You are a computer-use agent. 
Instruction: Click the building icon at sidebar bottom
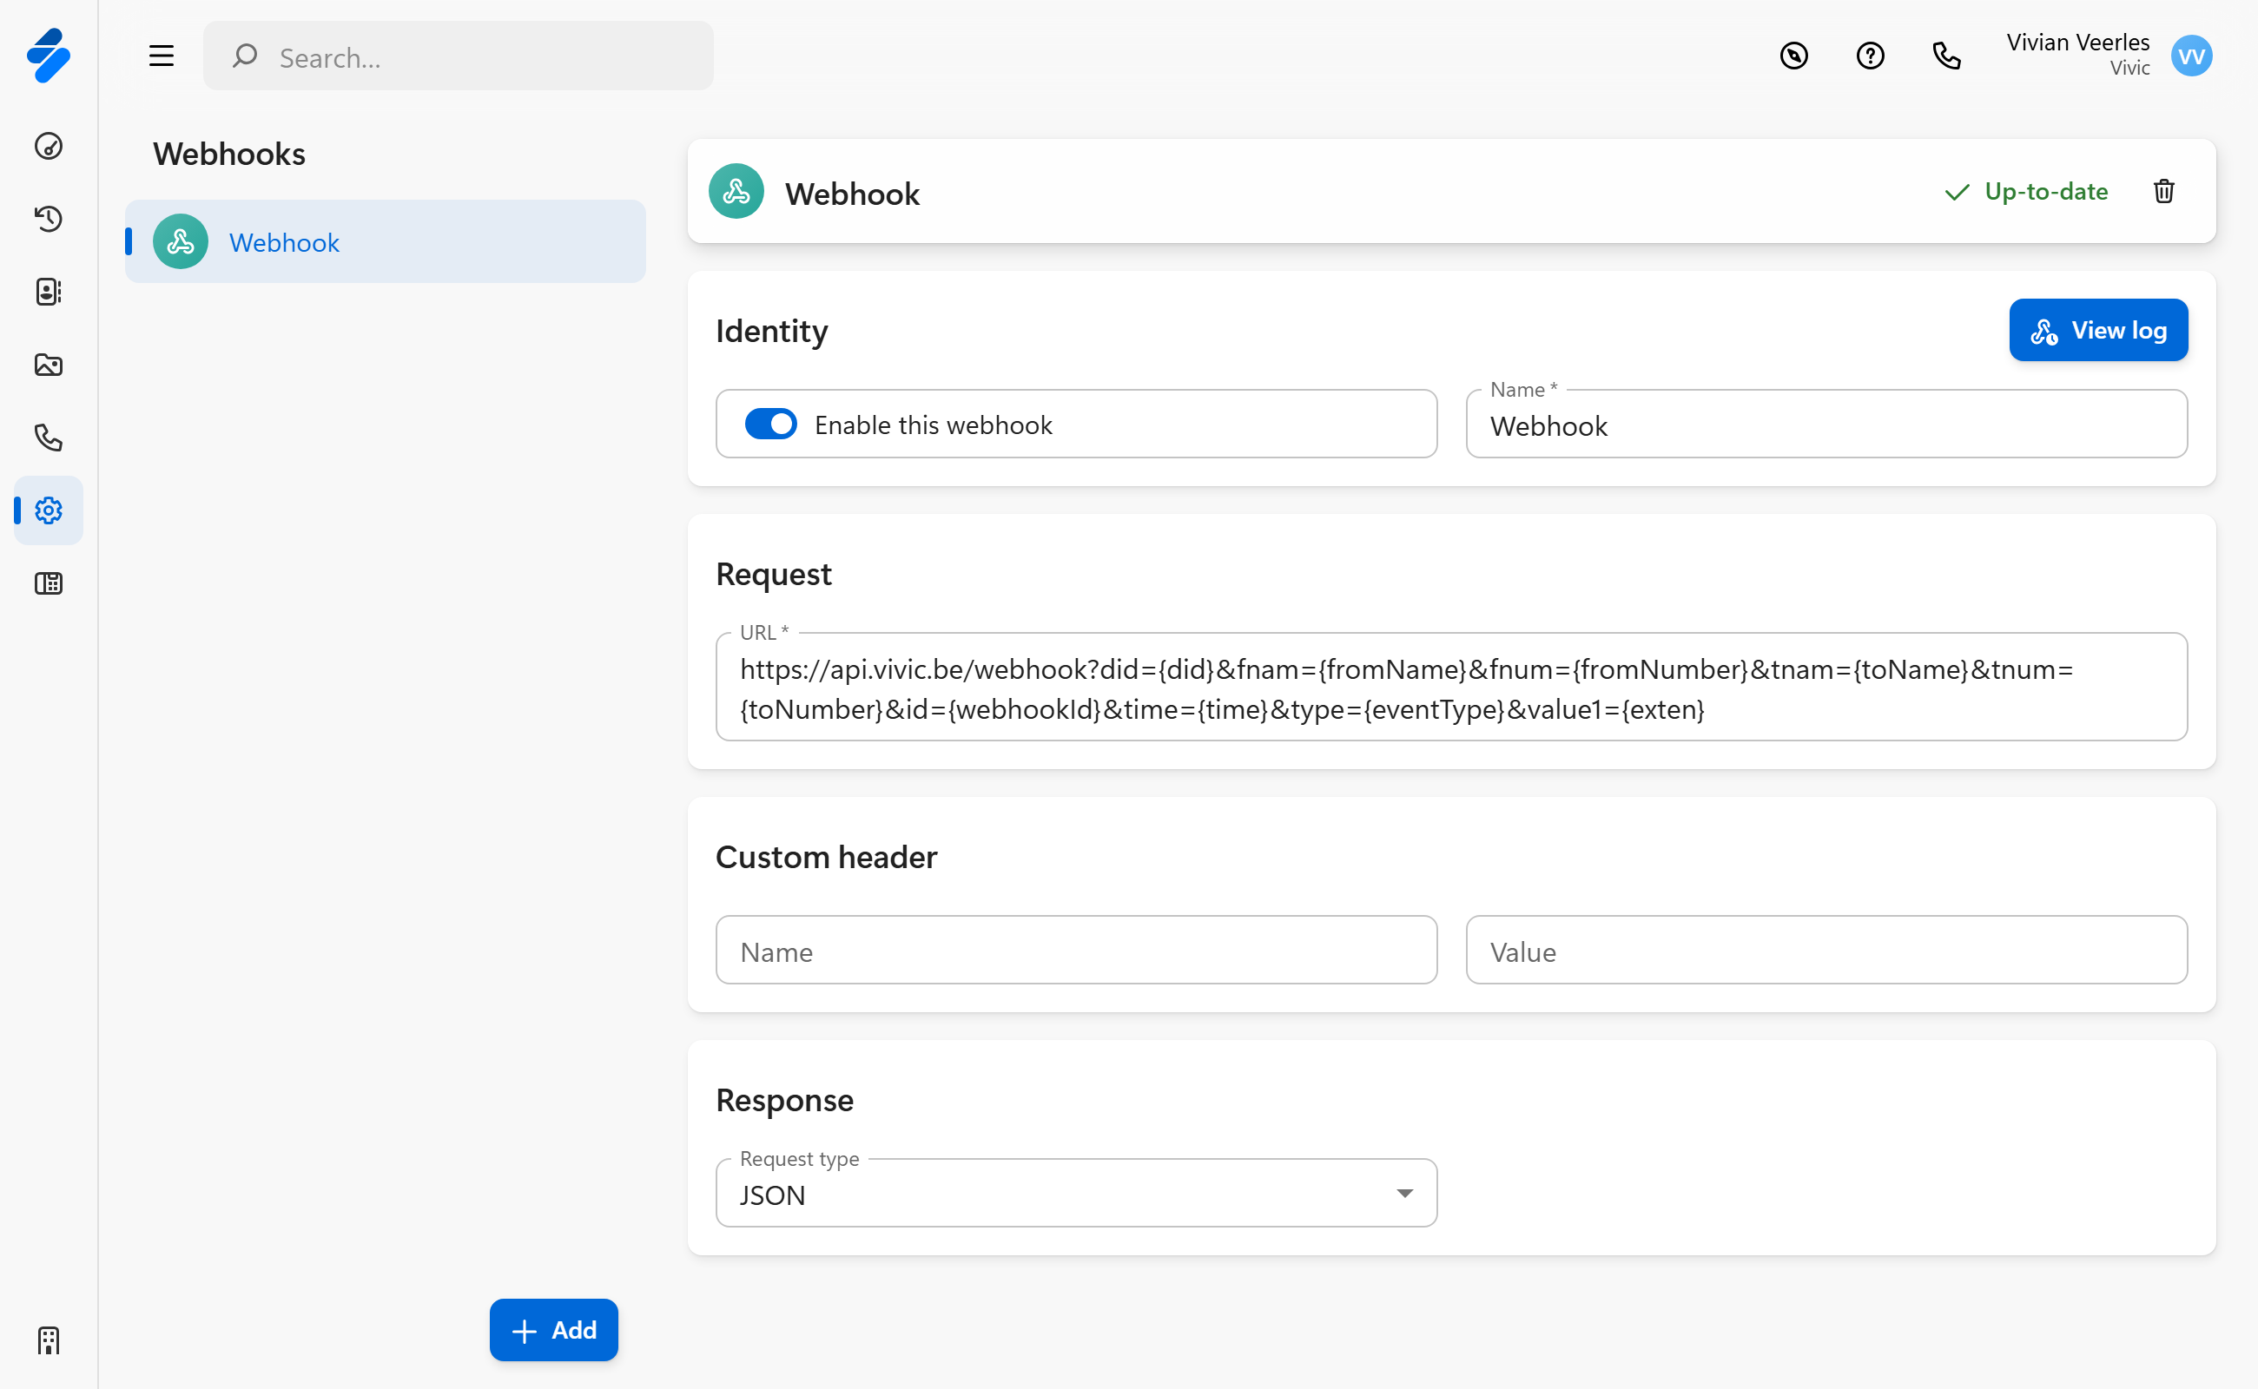pos(48,1340)
